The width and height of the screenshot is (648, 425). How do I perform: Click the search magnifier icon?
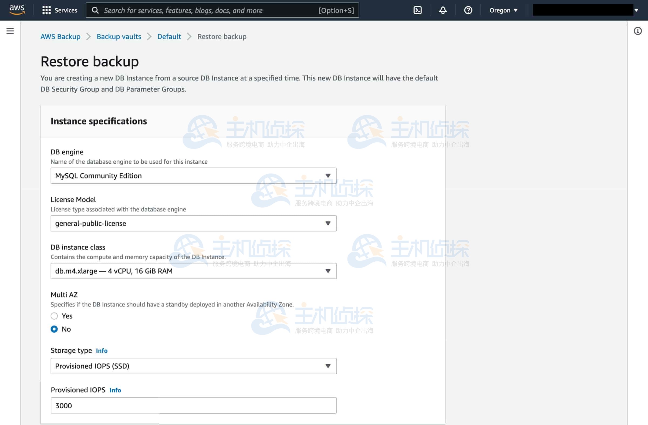pos(95,10)
